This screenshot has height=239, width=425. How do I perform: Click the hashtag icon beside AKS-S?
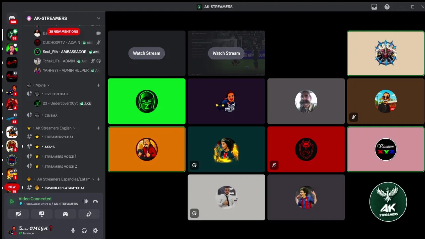click(x=29, y=147)
